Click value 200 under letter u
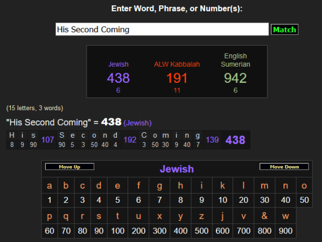The image size is (322, 242). [138, 231]
